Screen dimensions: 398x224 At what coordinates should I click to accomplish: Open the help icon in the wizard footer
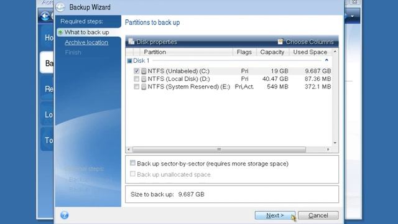tap(65, 215)
